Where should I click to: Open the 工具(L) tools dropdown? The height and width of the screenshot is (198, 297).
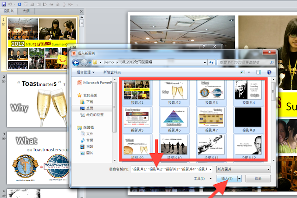click(202, 179)
